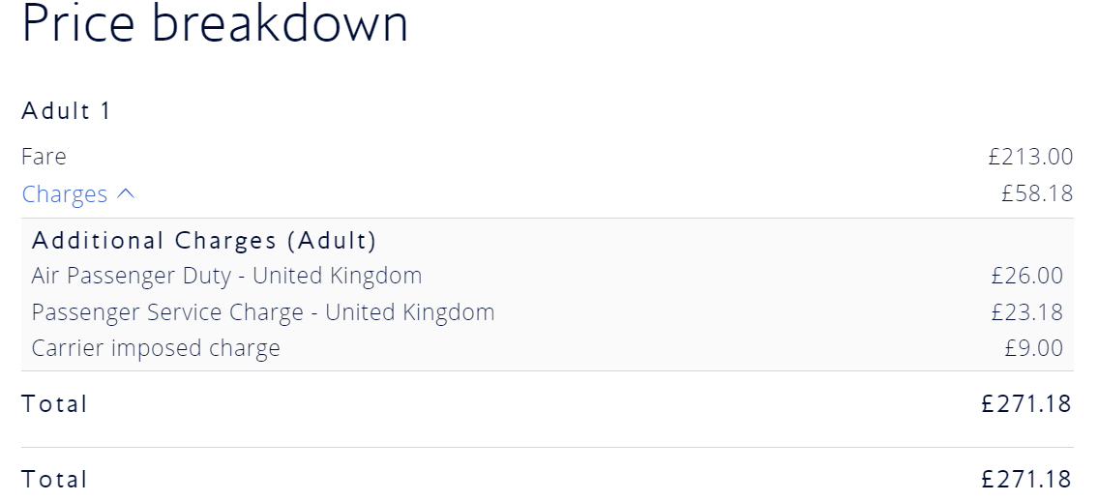Click the £26.00 Air Passenger Duty amount
The image size is (1099, 501).
click(1026, 276)
